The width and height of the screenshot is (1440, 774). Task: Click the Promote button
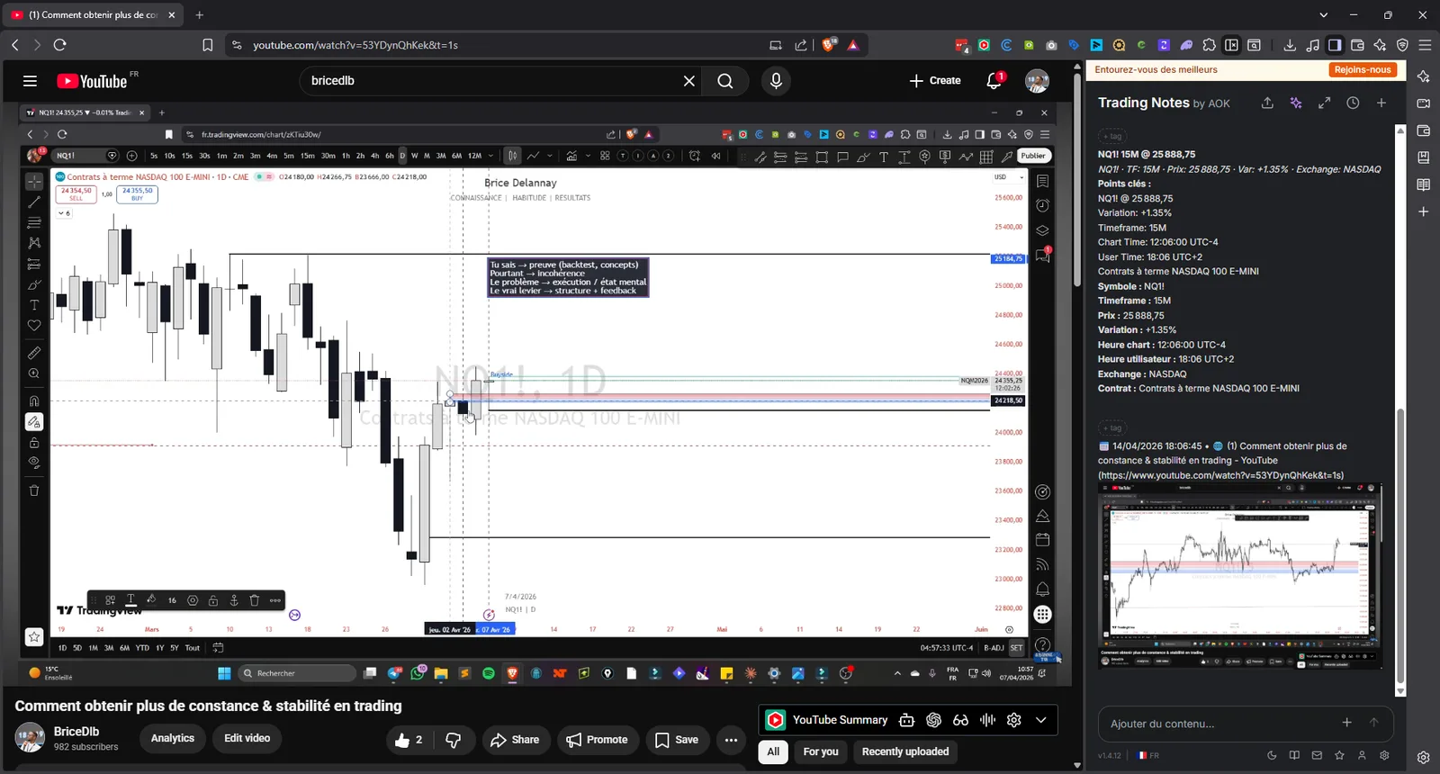[598, 740]
